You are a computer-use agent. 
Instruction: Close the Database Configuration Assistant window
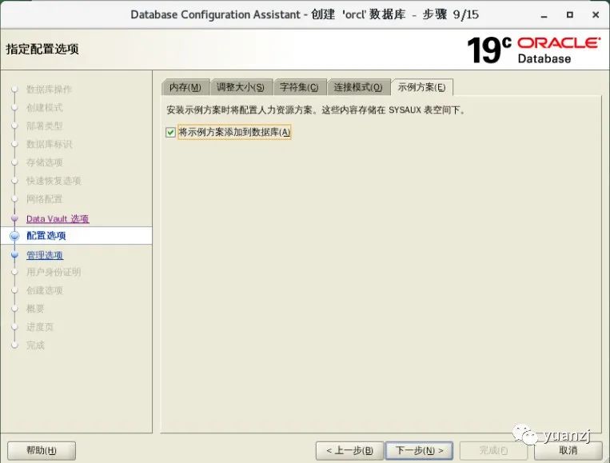tap(596, 14)
